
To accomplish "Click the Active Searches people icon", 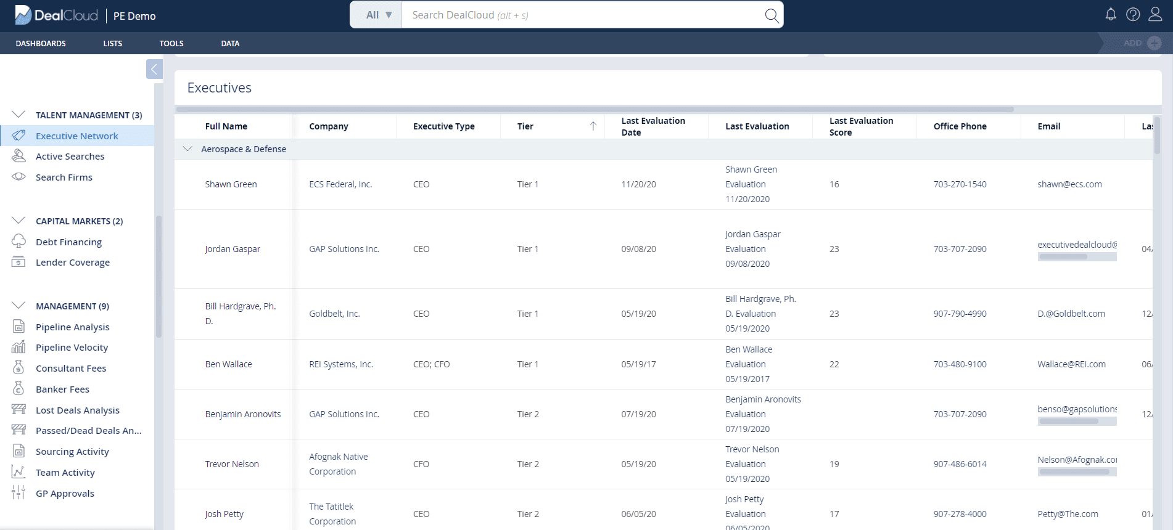I will tap(19, 156).
